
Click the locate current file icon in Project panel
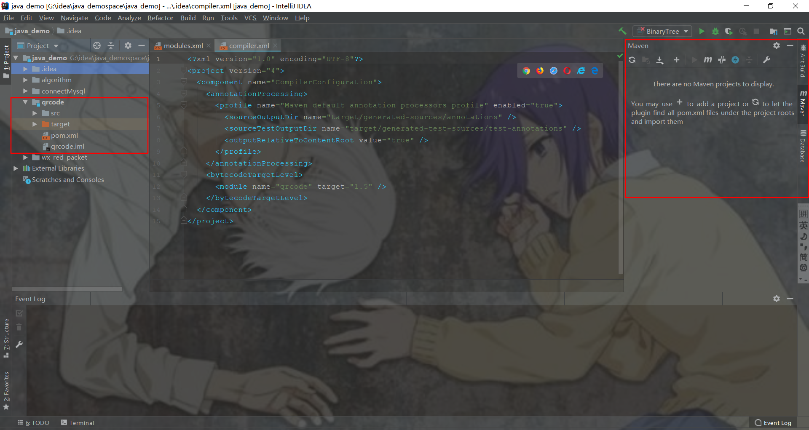(x=97, y=45)
